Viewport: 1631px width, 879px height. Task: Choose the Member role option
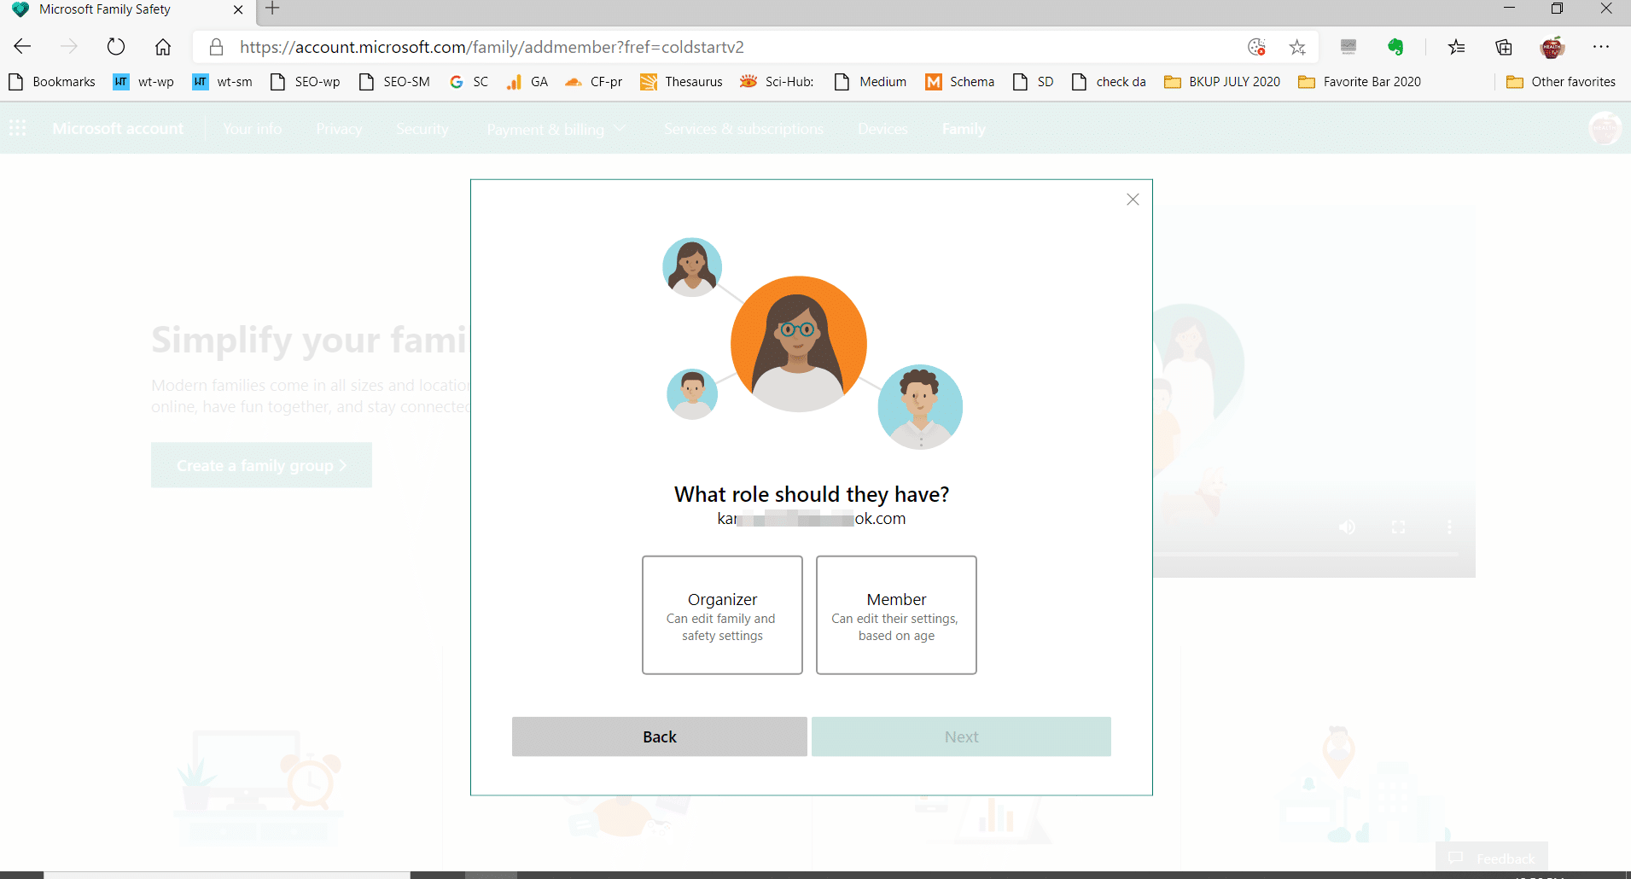point(896,615)
